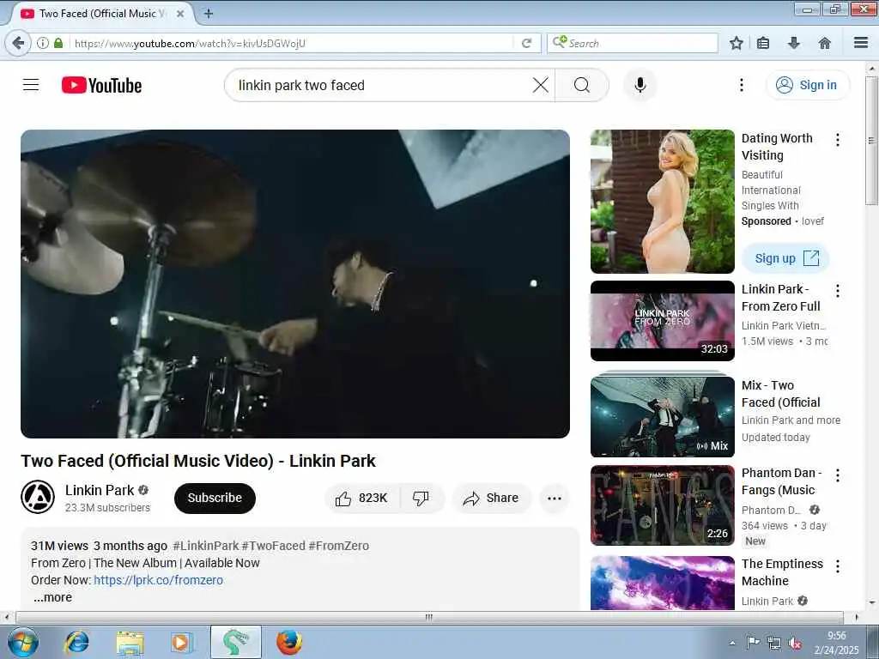Clear the search text with X icon
Screen dimensions: 879x659
(541, 85)
